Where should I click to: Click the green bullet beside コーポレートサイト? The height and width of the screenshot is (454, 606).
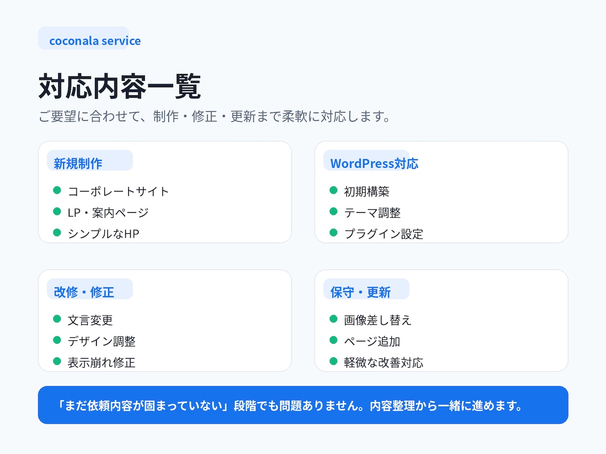click(x=57, y=190)
